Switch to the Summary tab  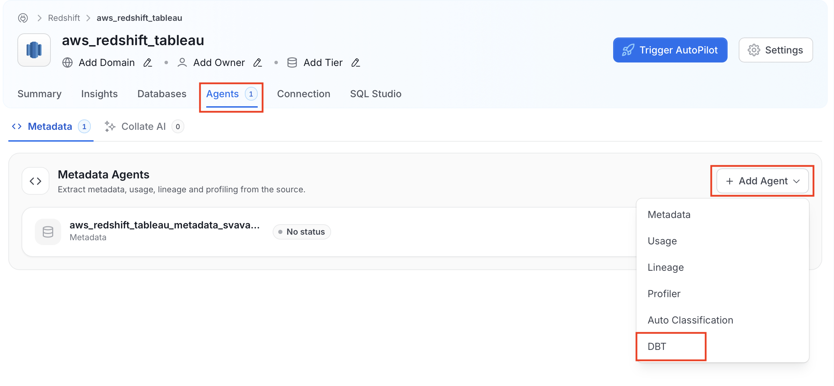[40, 94]
